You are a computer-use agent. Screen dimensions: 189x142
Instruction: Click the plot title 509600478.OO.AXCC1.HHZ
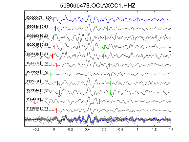(98, 6)
